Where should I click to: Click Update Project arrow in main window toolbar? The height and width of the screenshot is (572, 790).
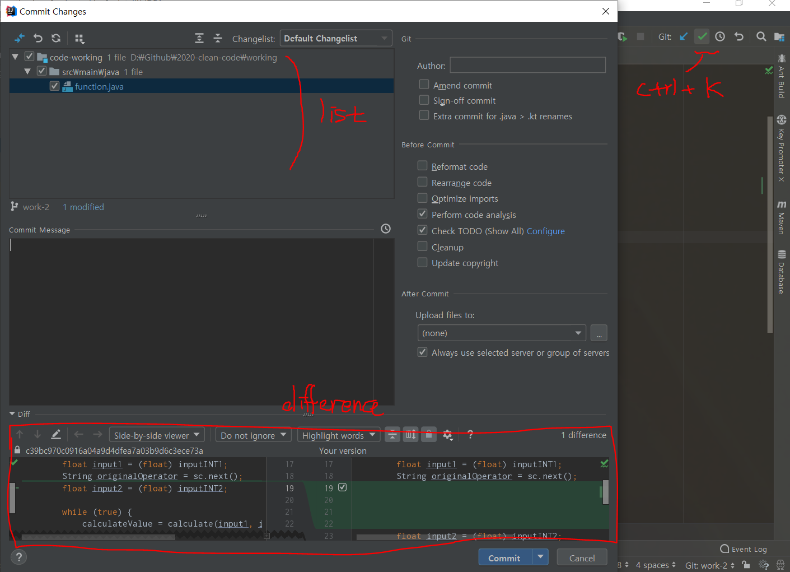[x=684, y=36]
